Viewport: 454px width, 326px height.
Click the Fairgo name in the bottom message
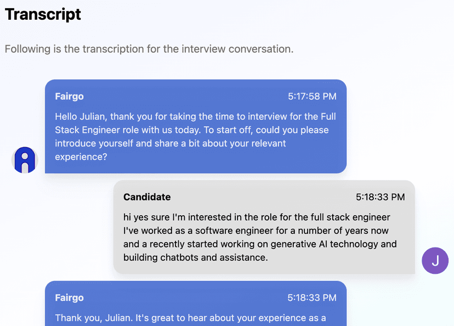69,298
